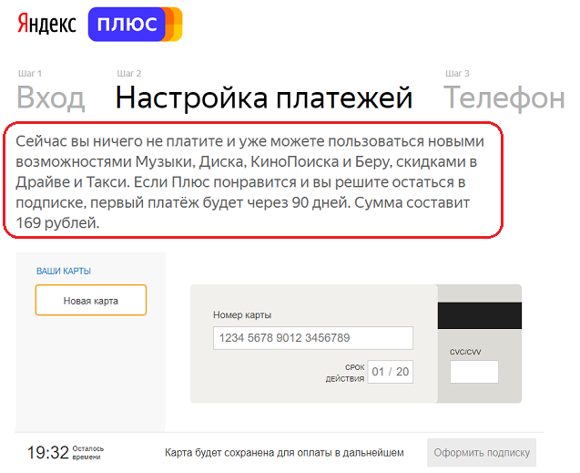Select step 2 Настройка платежей
580x473 pixels.
pyautogui.click(x=264, y=98)
